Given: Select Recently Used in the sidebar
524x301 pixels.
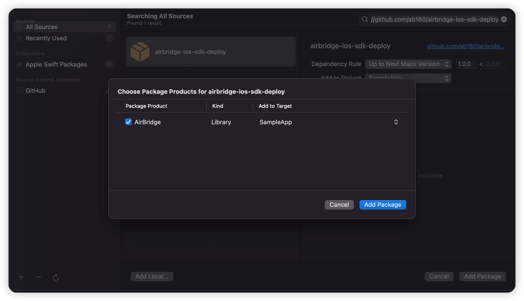Looking at the screenshot, I should tap(65, 38).
